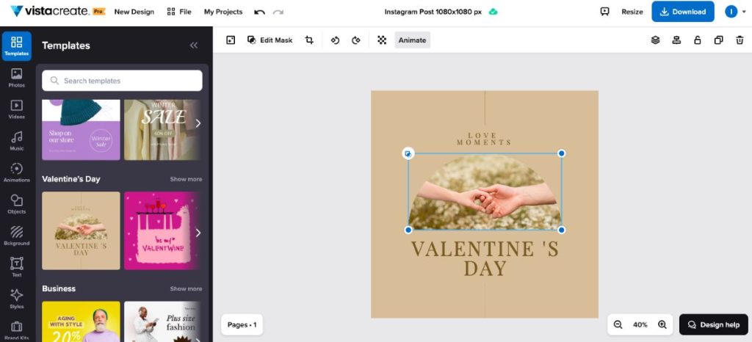Click the mask handle icon on the selected image

[x=408, y=153]
